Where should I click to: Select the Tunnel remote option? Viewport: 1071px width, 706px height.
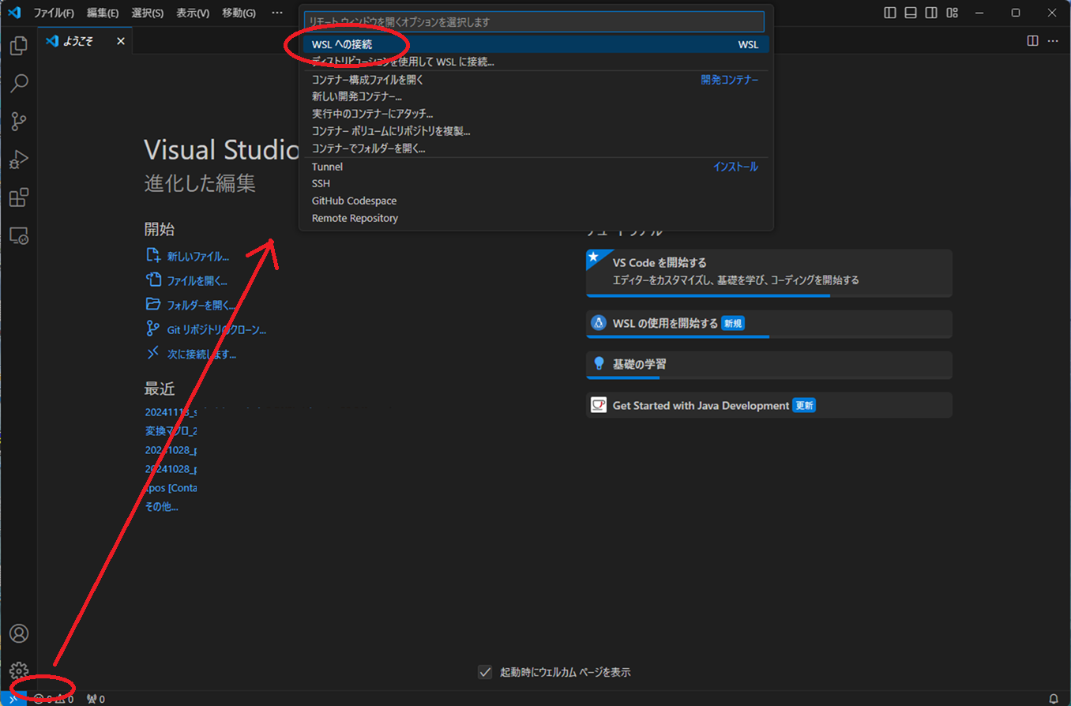click(535, 167)
